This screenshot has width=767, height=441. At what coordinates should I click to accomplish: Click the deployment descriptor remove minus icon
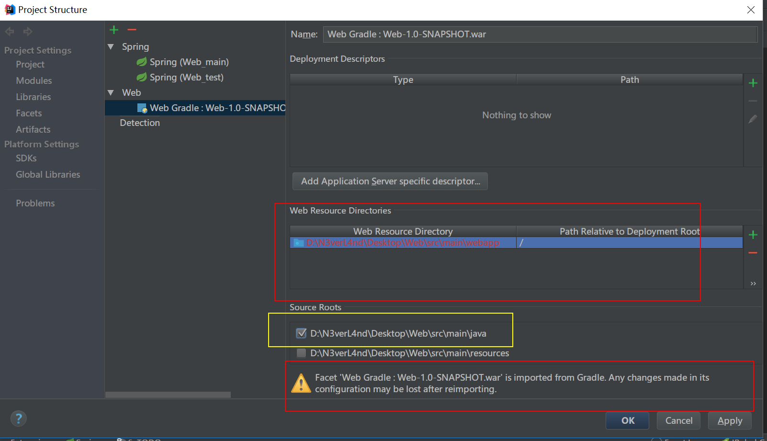(x=753, y=100)
